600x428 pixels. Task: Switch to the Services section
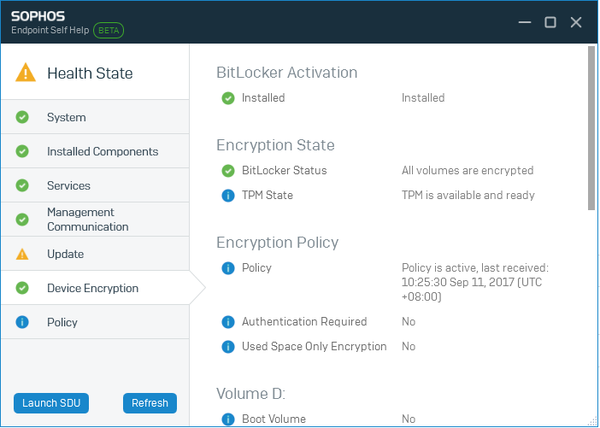point(95,185)
